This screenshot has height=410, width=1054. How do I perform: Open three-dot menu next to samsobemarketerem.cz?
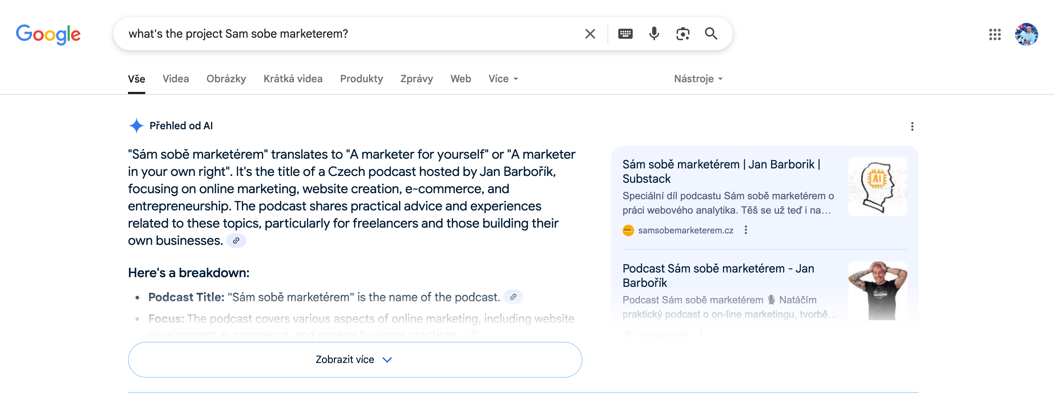click(x=746, y=230)
